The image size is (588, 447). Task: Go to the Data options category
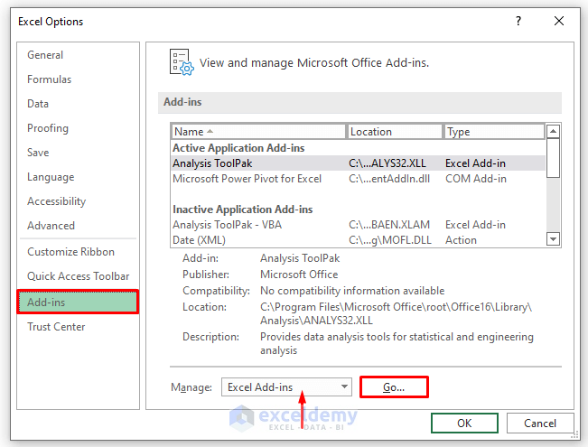38,104
